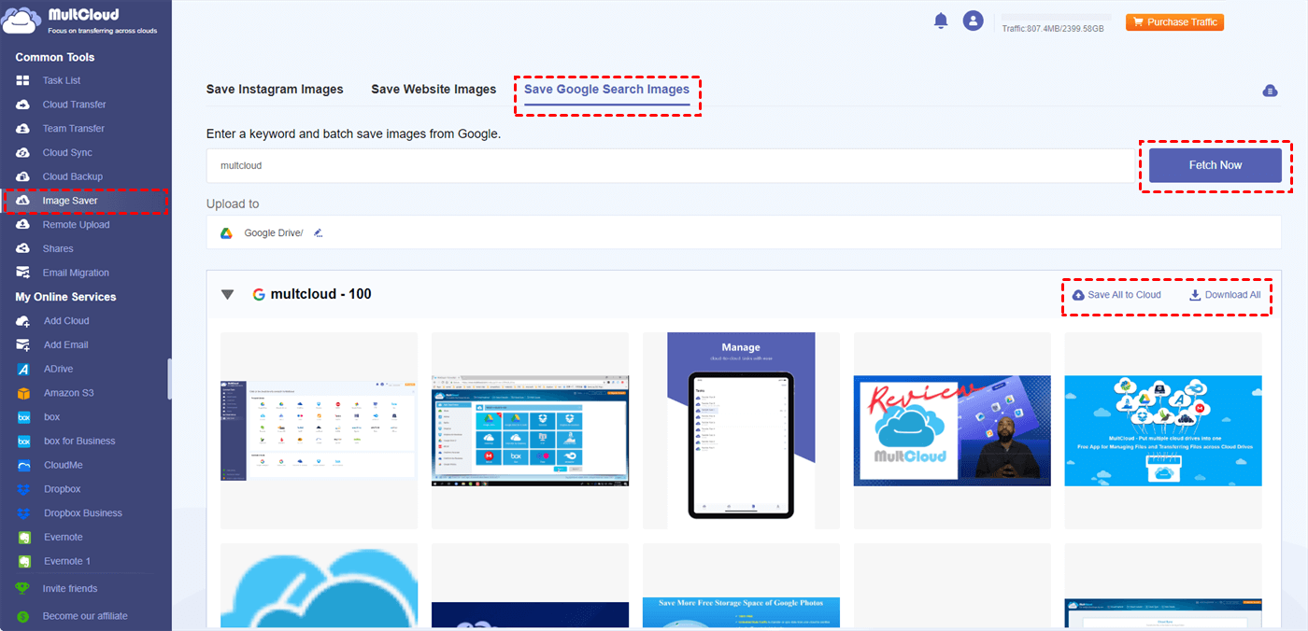The width and height of the screenshot is (1308, 631).
Task: Click the Dropbox Business icon
Action: coord(24,513)
